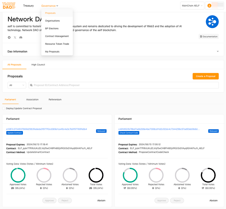Screen dimensions: 226x209
Task: Open proposal link starting with c46fd522
Action: [x=159, y=129]
